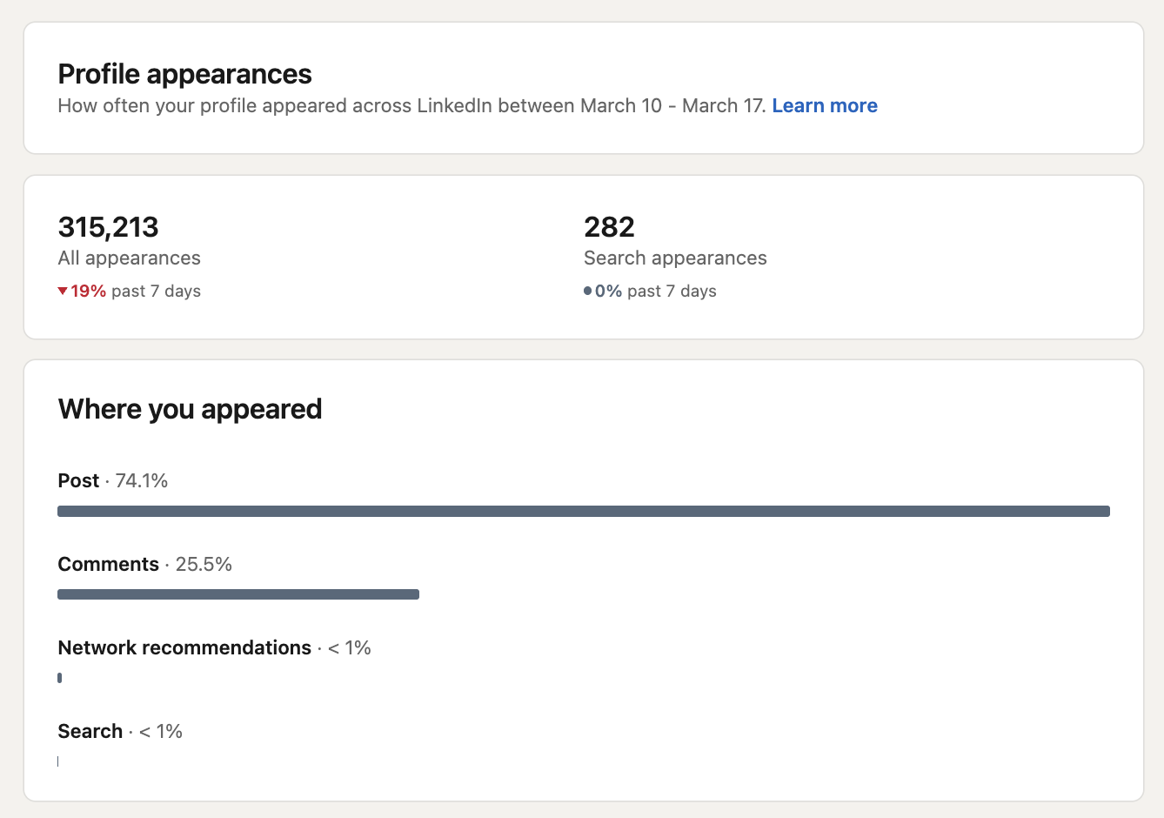Click the Post appearances bar
Viewport: 1164px width, 818px height.
pos(583,511)
